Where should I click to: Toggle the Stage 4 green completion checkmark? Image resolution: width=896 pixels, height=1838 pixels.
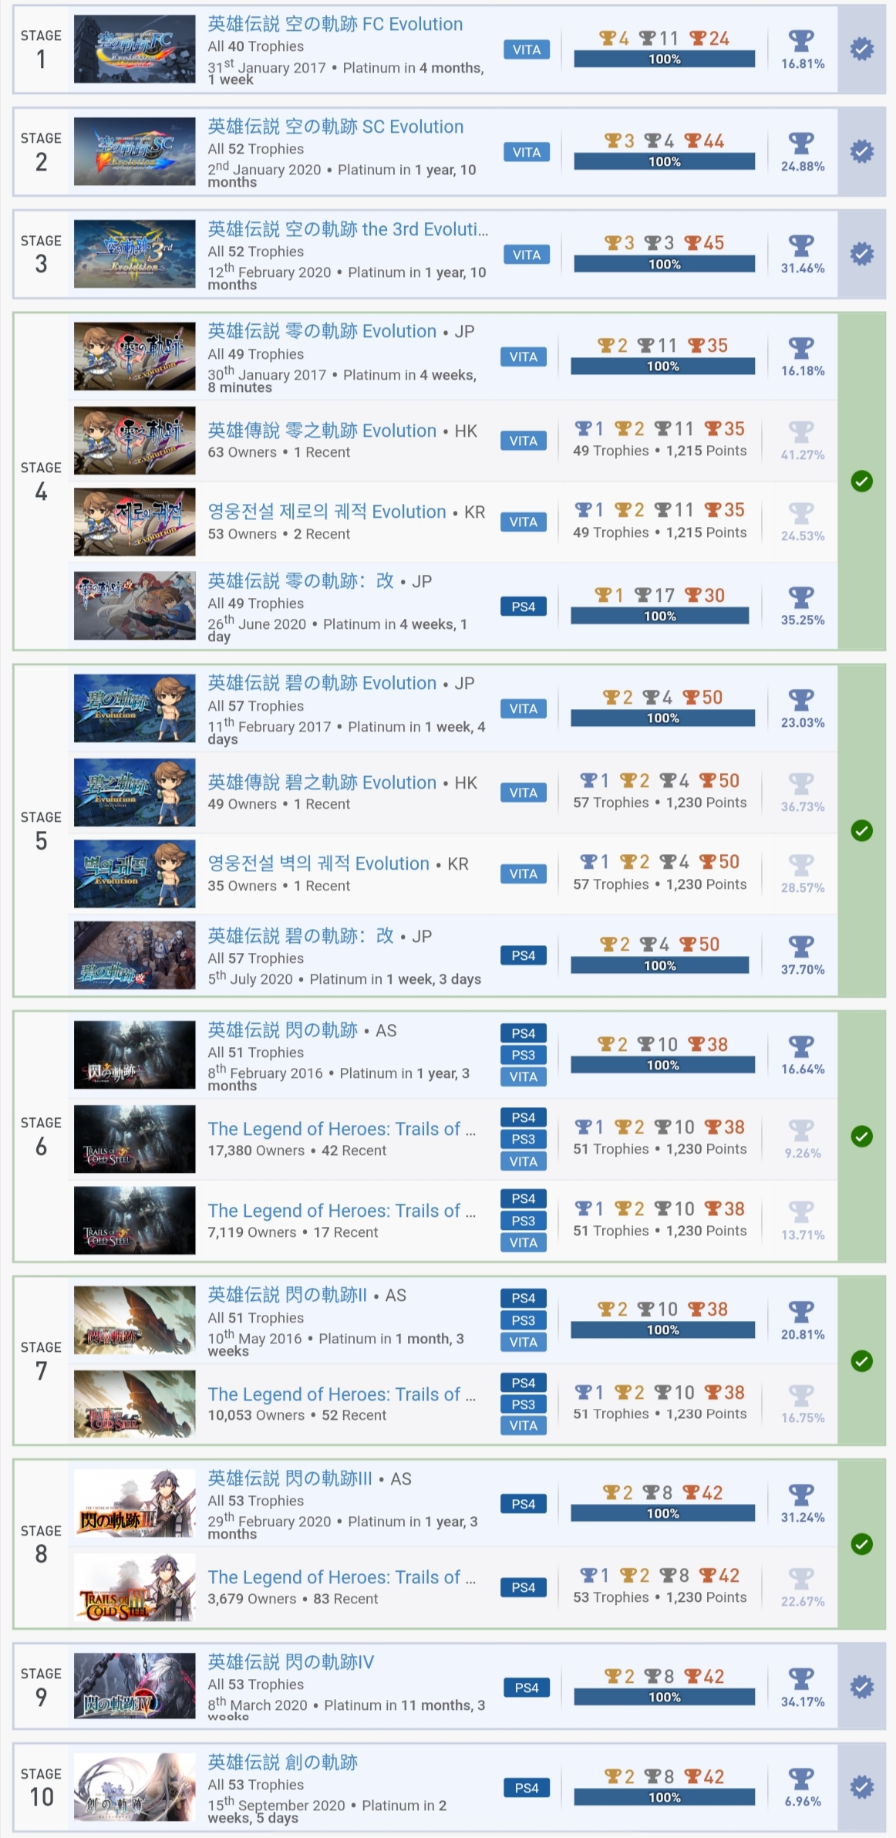click(x=861, y=481)
